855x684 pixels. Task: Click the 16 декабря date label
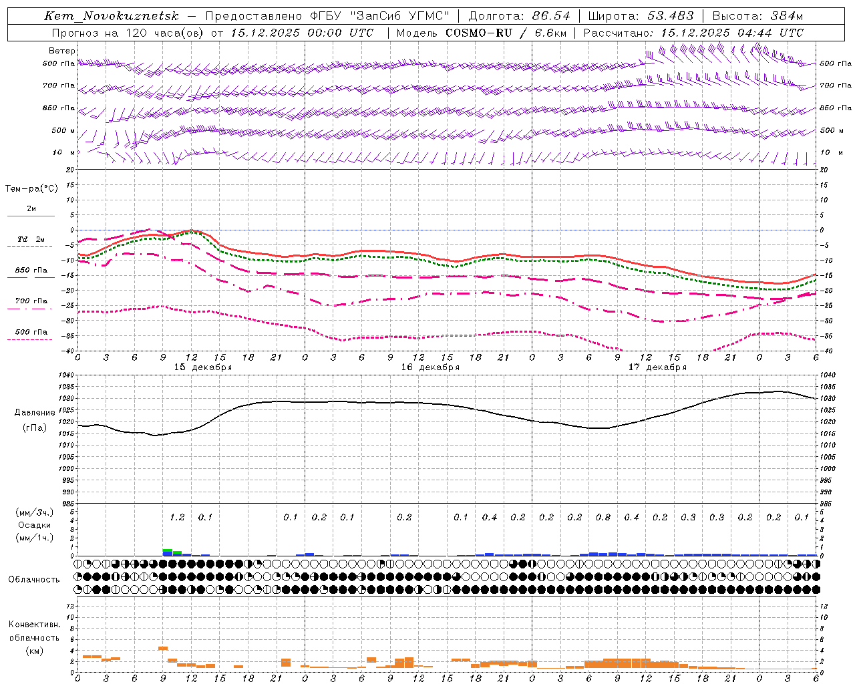[430, 367]
